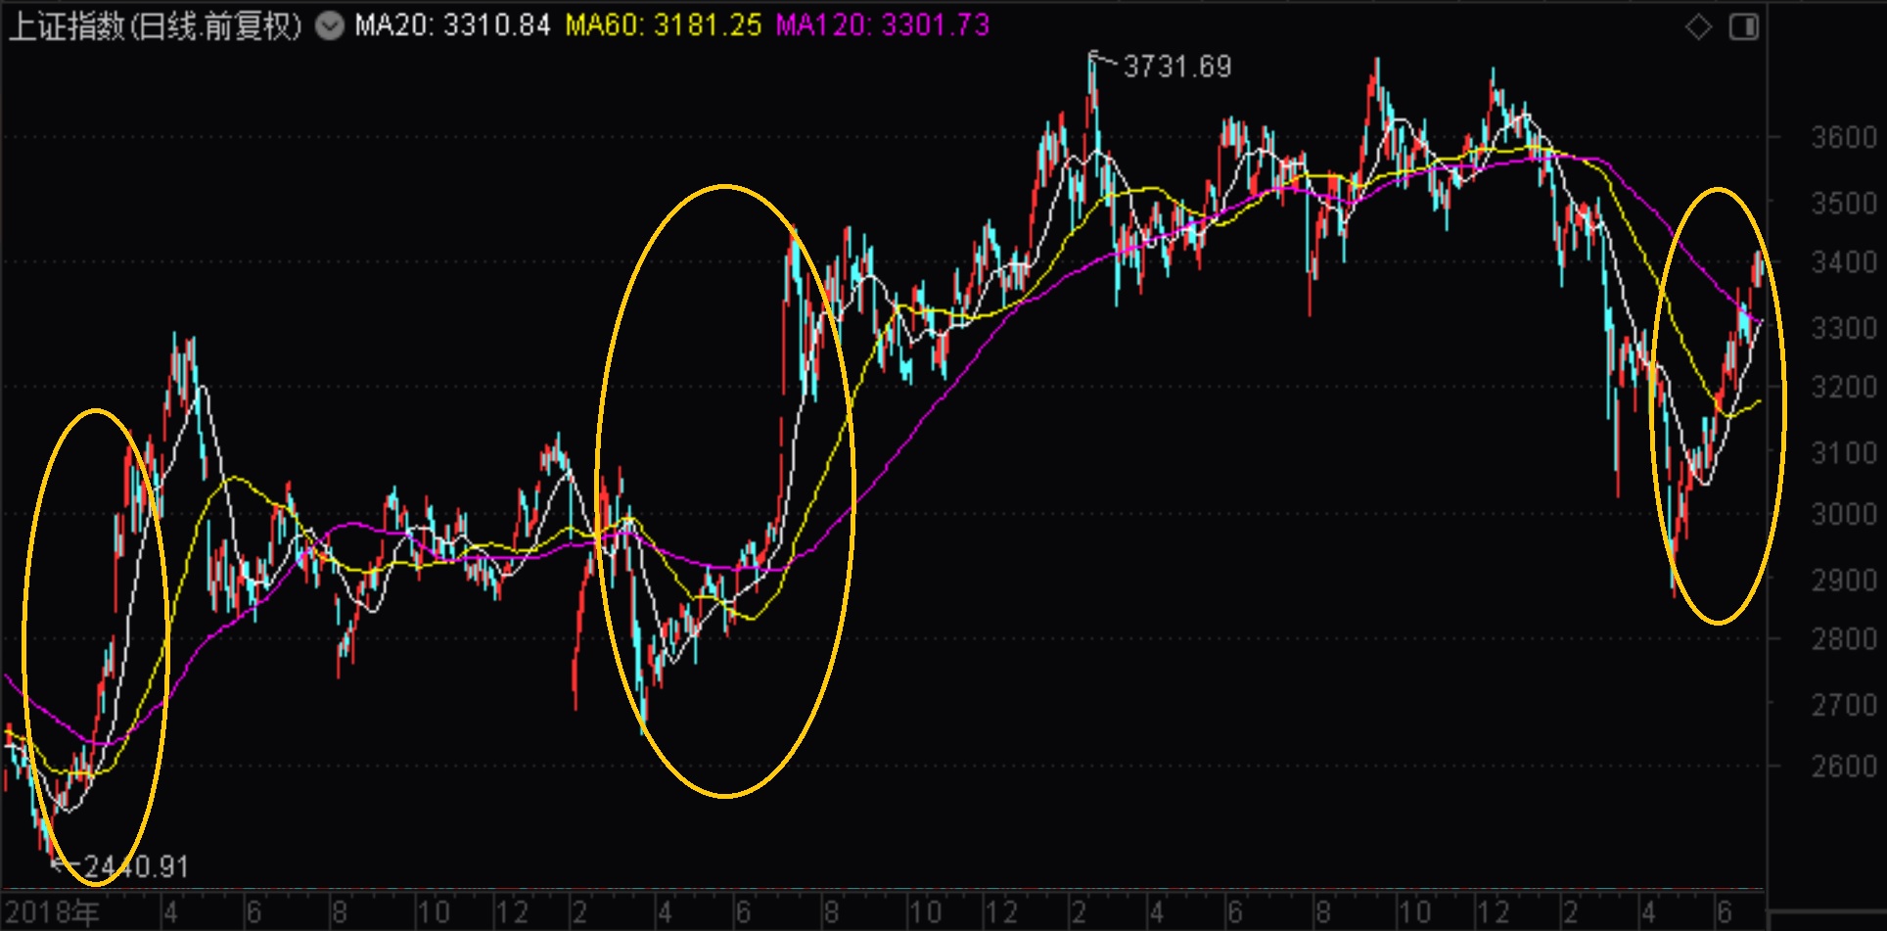Click the 3200 price axis label
This screenshot has height=931, width=1887.
1844,388
